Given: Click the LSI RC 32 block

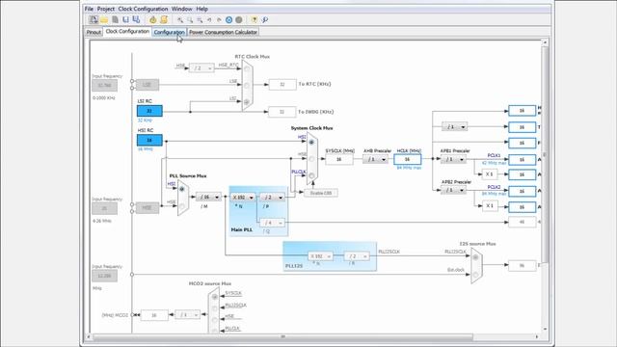Looking at the screenshot, I should [149, 111].
